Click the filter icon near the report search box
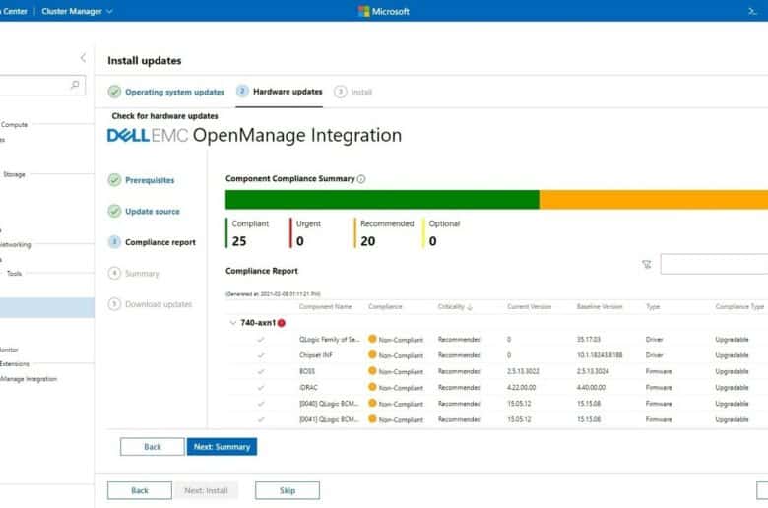 tap(647, 265)
